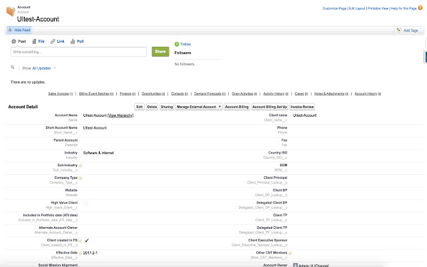This screenshot has height=267, width=427.
Task: Click help icon next to Company Type
Action: 81,178
